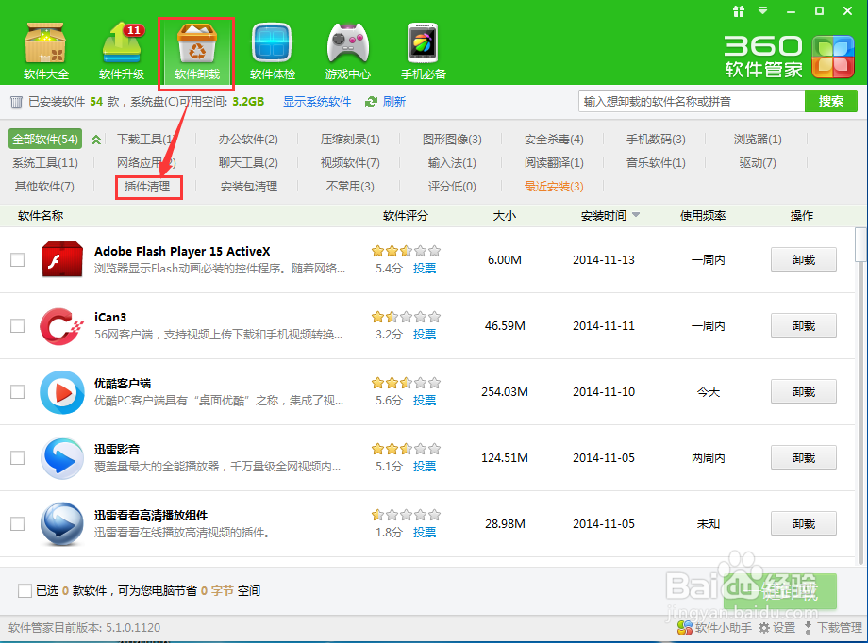Viewport: 868px width, 643px height.
Task: Click the 优酷客户端 app icon
Action: click(62, 392)
